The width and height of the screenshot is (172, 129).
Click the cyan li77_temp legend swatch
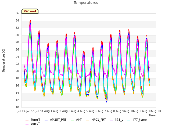[129, 120]
